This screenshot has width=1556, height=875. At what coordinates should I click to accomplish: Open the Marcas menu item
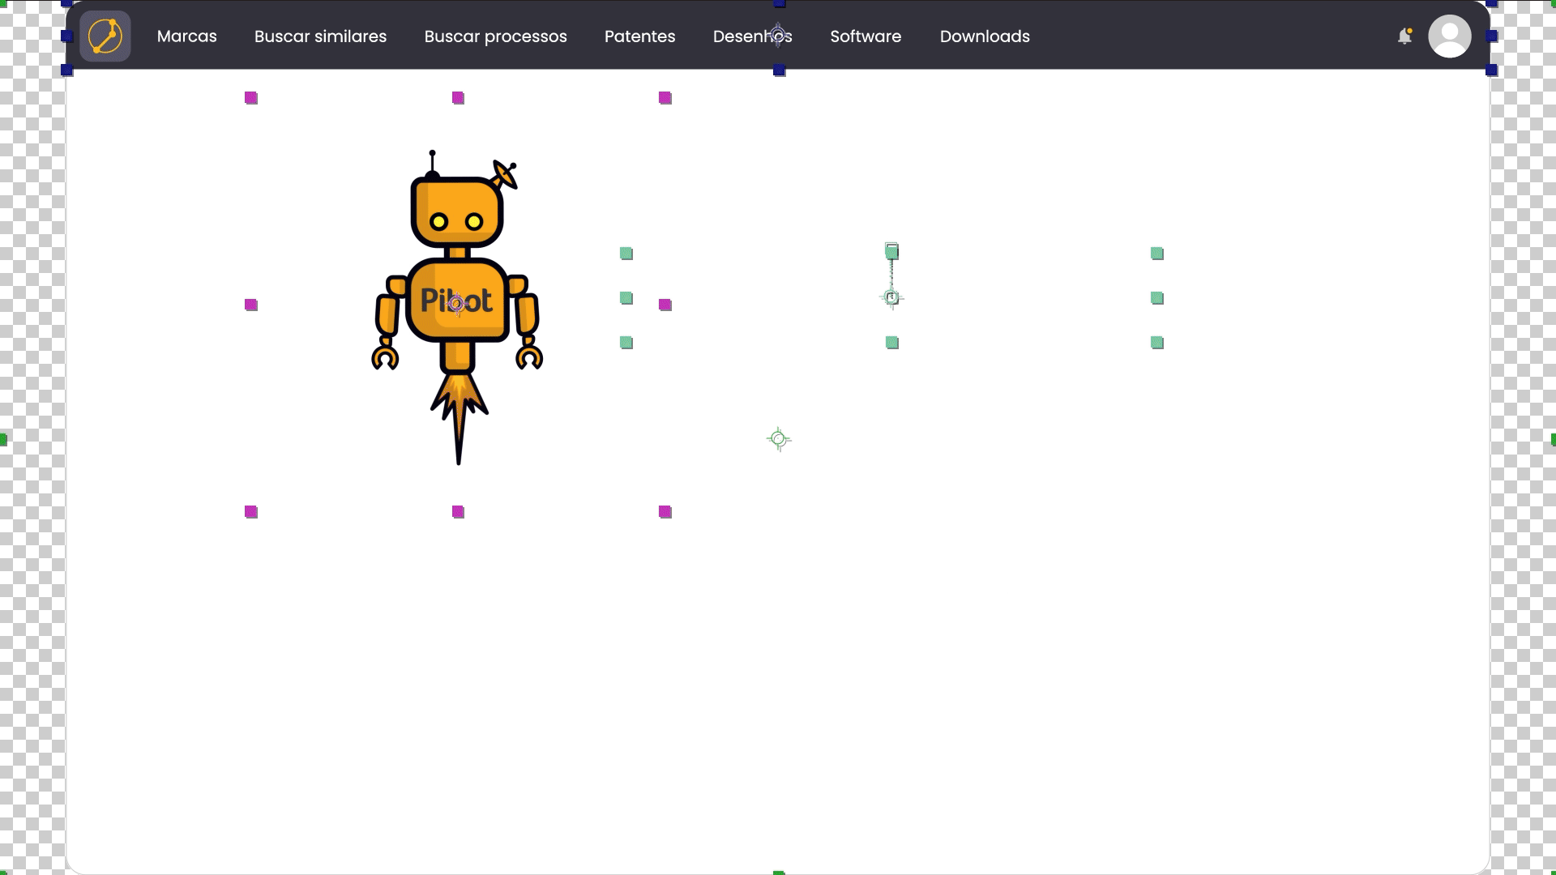tap(187, 36)
